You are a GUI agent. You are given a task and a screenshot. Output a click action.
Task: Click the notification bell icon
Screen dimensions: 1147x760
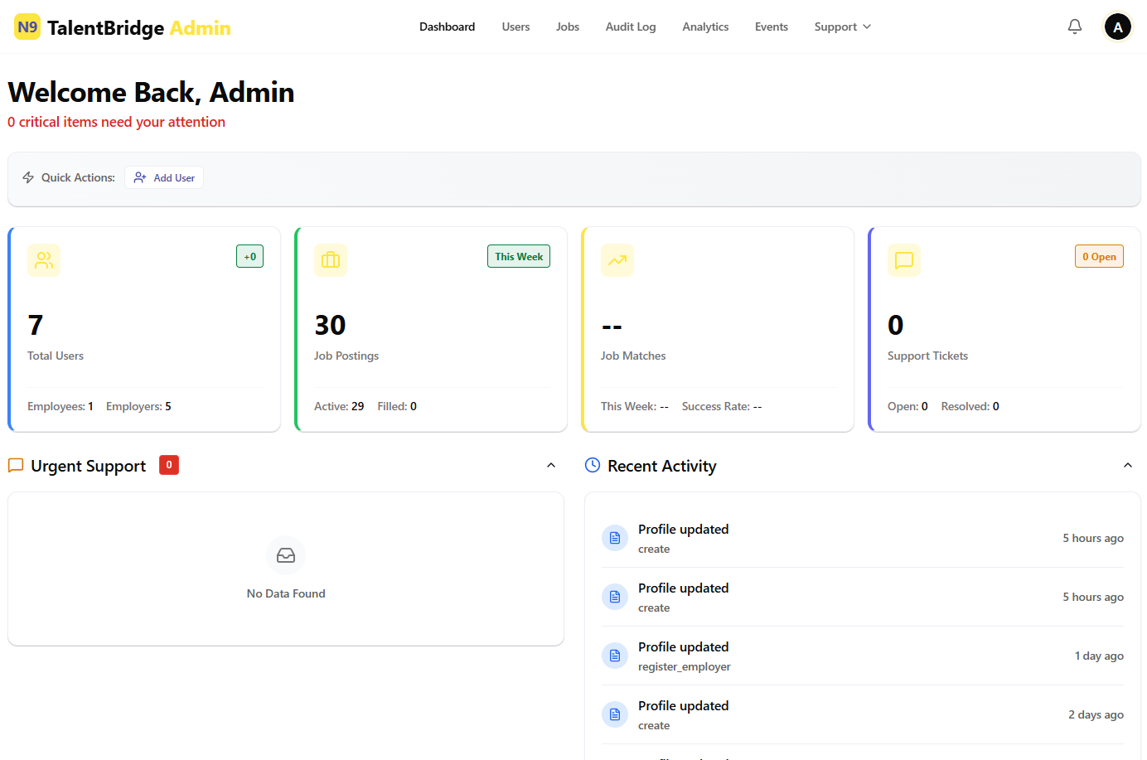(x=1074, y=27)
